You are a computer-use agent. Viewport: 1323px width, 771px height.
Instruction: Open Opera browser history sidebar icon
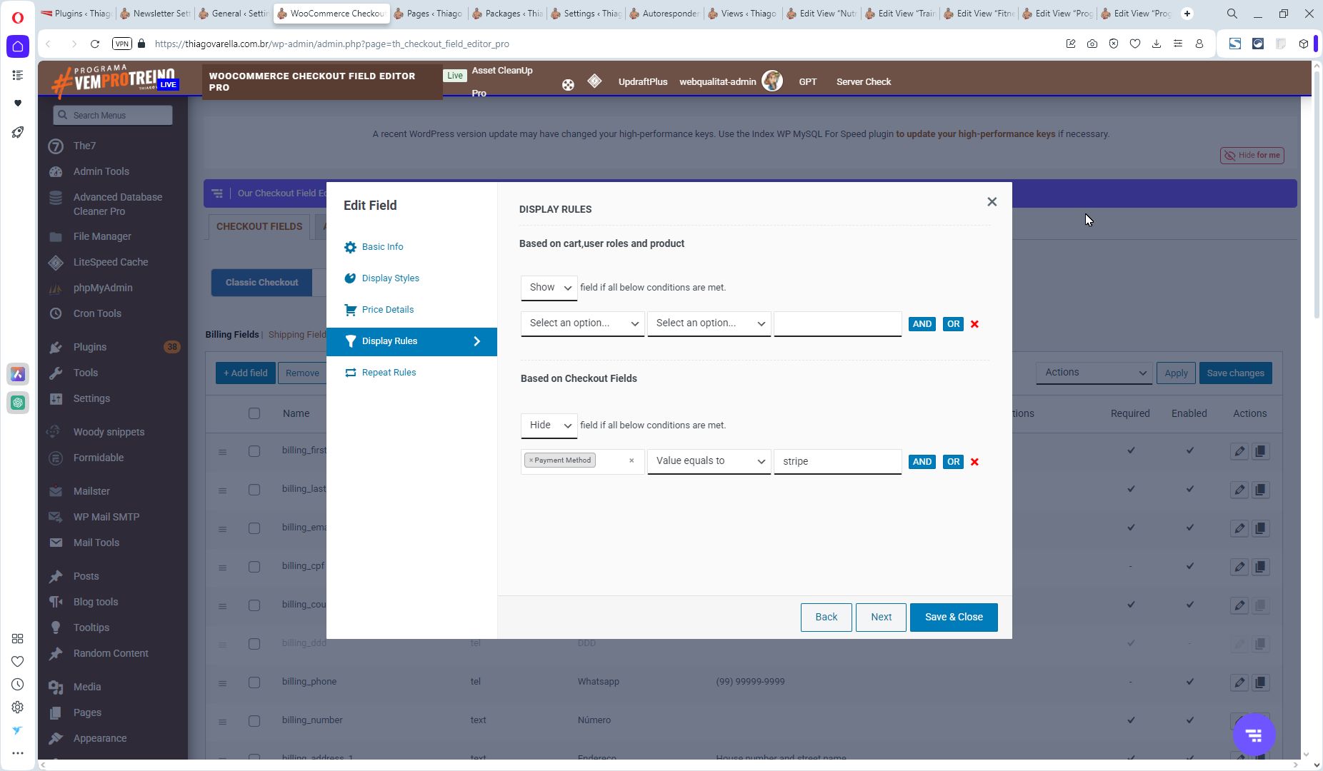18,685
